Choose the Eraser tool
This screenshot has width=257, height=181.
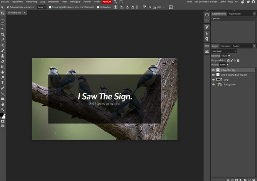3,61
